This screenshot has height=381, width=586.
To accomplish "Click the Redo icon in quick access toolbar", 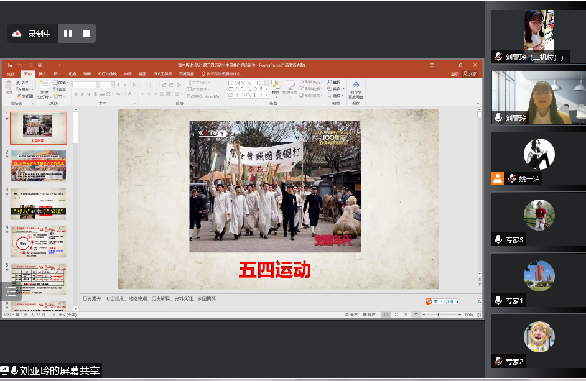I will [30, 65].
